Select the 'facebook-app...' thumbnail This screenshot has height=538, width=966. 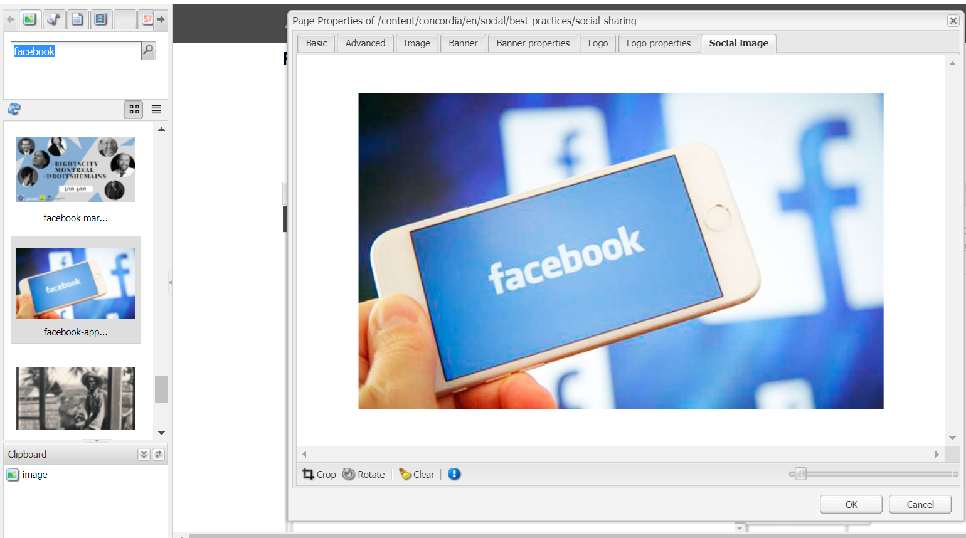(75, 290)
